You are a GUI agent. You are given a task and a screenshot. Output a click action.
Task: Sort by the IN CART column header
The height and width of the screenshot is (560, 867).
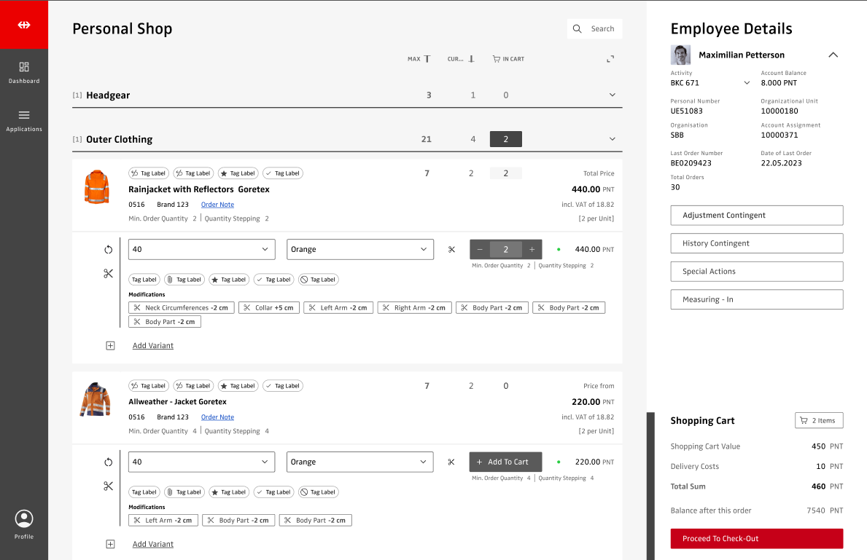coord(508,59)
